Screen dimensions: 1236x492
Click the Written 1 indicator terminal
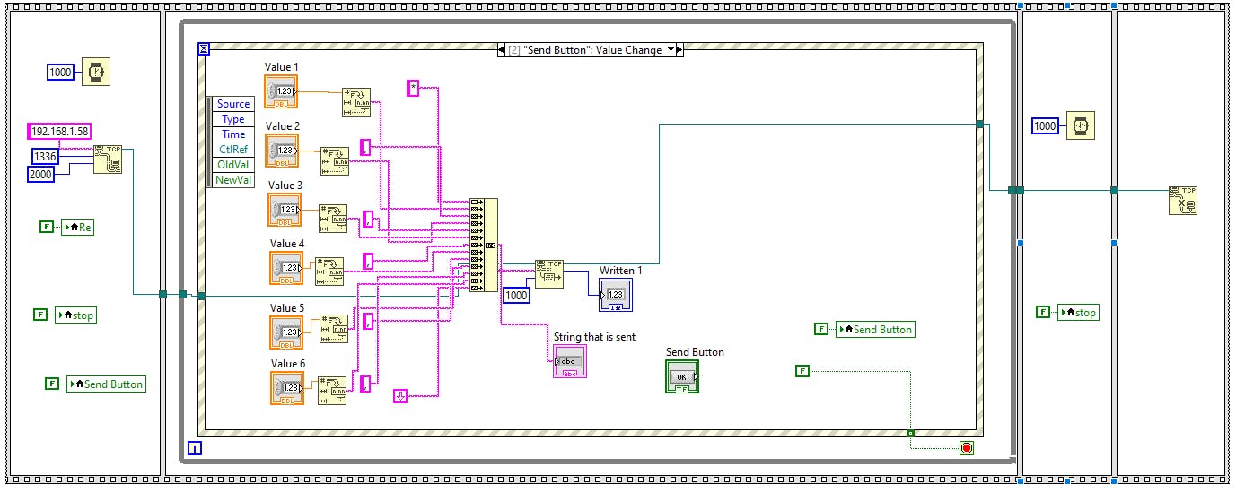coord(616,294)
